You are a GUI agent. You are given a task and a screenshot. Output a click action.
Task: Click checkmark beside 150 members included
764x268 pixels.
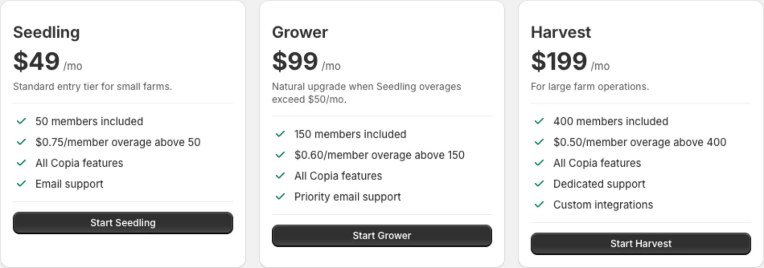click(280, 134)
